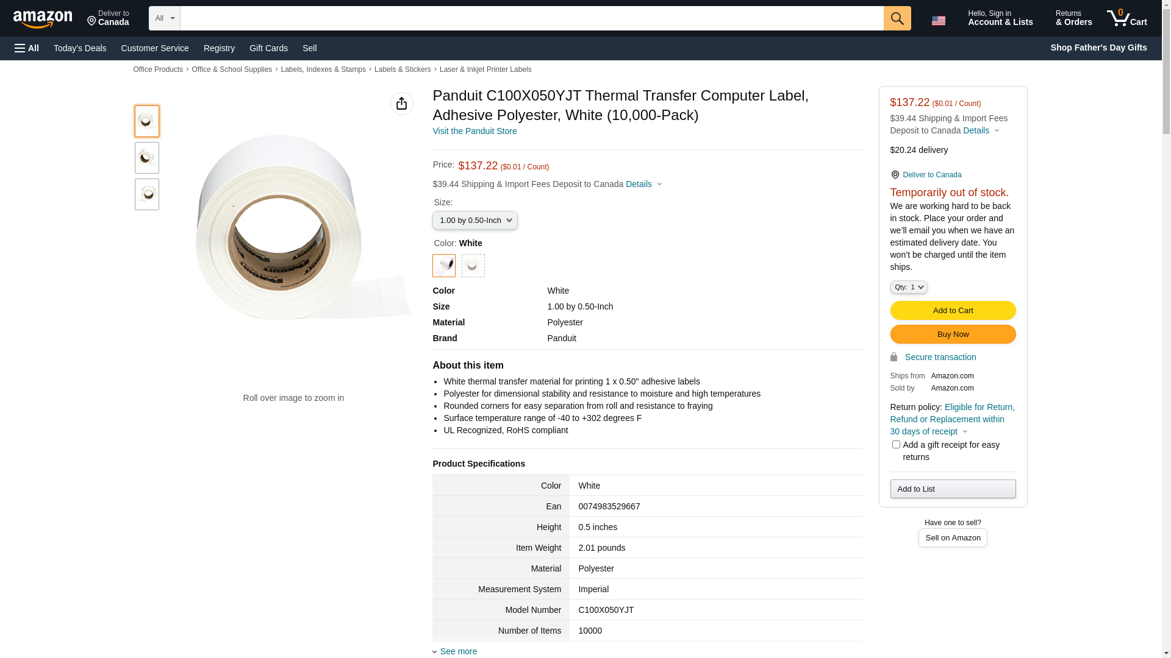The height and width of the screenshot is (658, 1171).
Task: Open Today's Deals in navigation bar
Action: click(x=80, y=48)
